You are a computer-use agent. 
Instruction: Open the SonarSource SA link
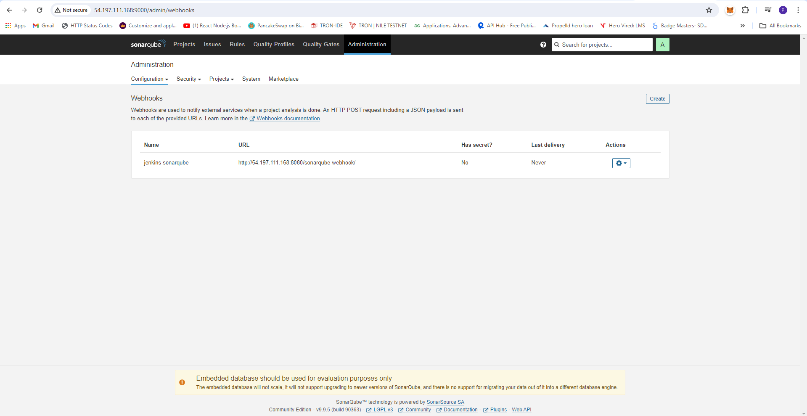click(x=445, y=402)
